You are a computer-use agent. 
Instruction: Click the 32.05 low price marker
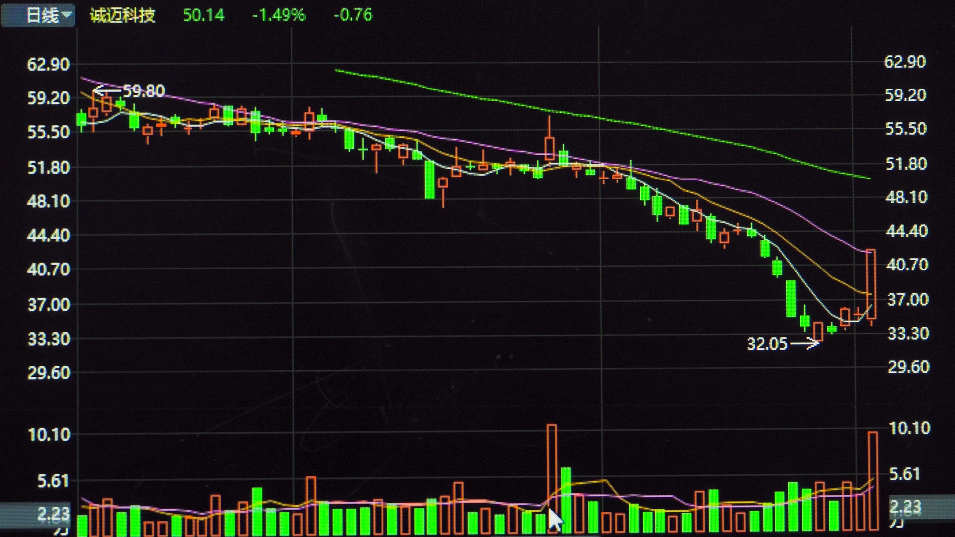(x=767, y=344)
